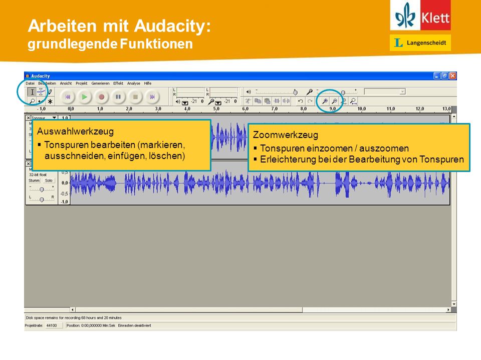Click the '32-bit float' track label
Image resolution: width=481 pixels, height=360 pixels.
click(x=38, y=175)
